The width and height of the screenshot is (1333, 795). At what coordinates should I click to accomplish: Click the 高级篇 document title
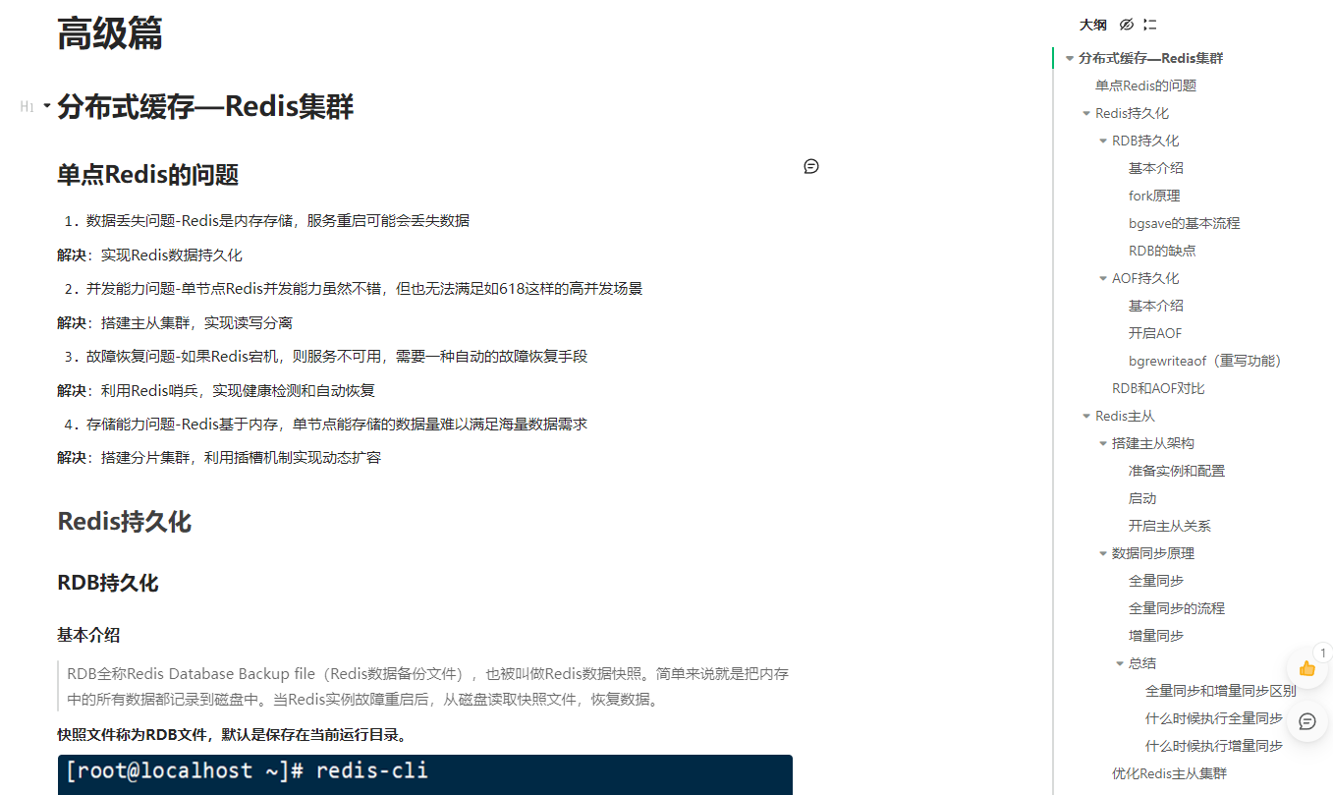click(x=110, y=32)
